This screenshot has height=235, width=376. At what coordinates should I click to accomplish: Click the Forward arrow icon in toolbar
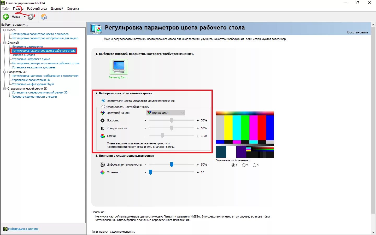coord(31,17)
